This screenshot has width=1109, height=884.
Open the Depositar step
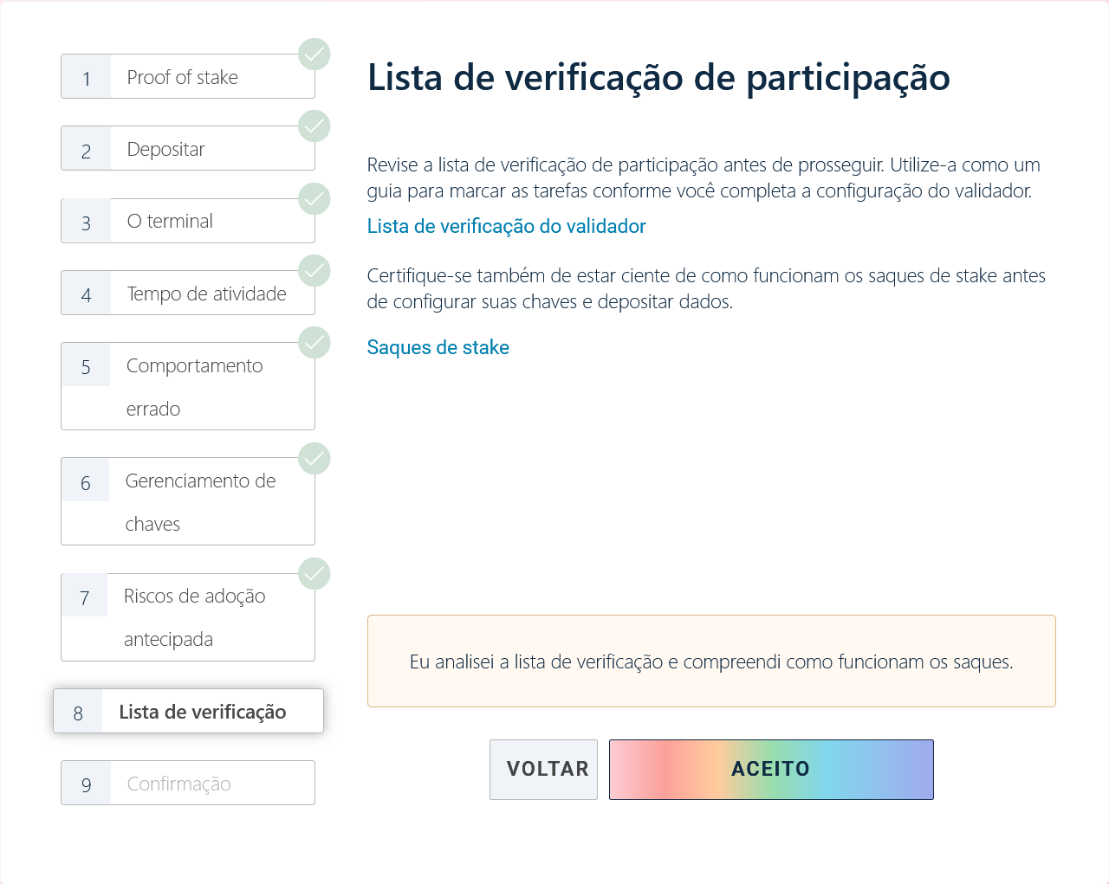point(187,148)
